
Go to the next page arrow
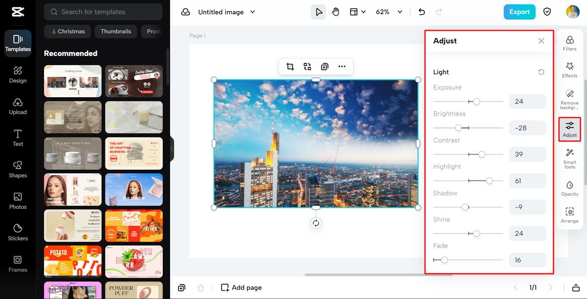(x=551, y=288)
